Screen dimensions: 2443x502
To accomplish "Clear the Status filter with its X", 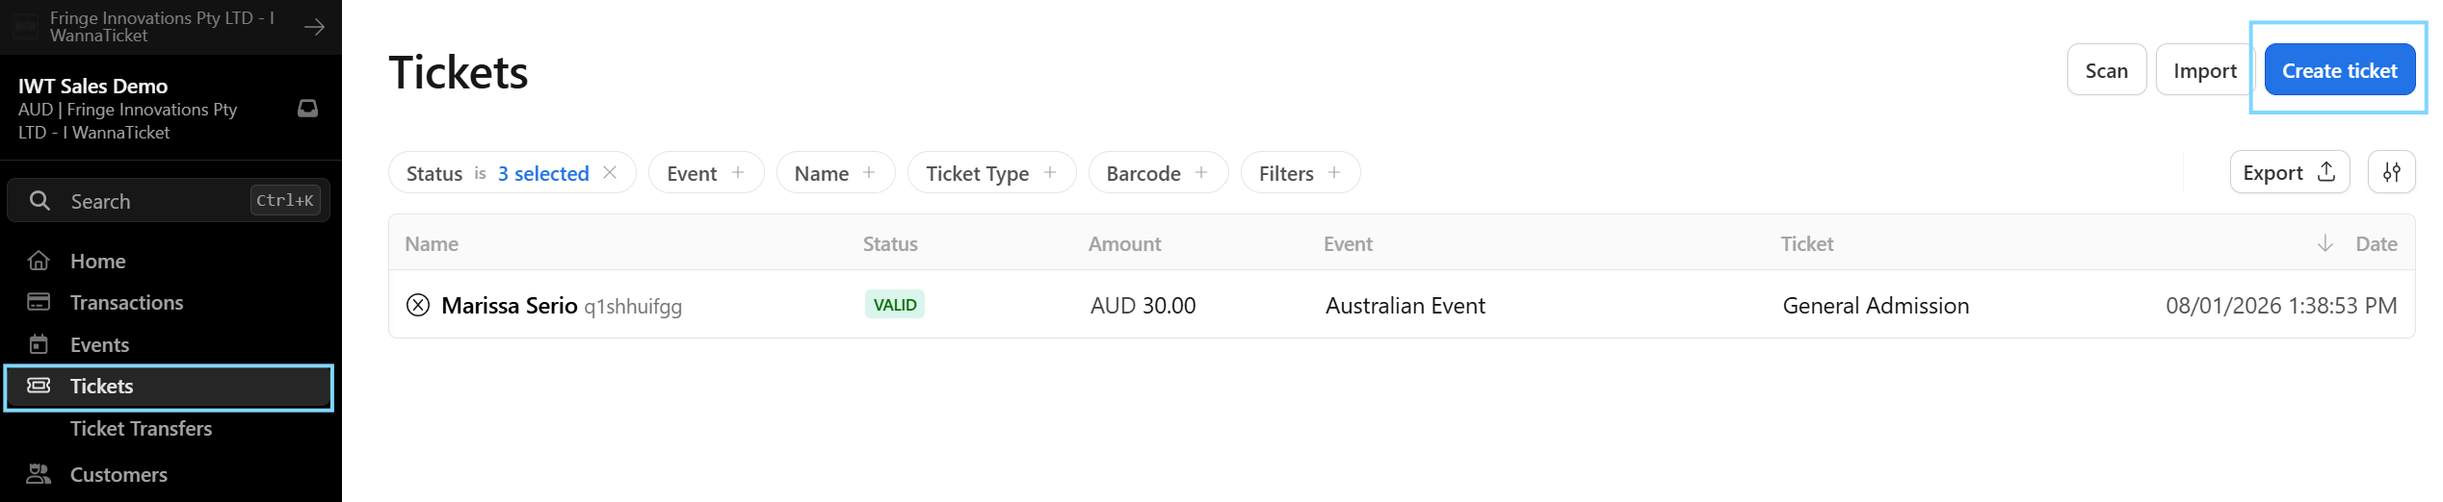I will click(610, 172).
